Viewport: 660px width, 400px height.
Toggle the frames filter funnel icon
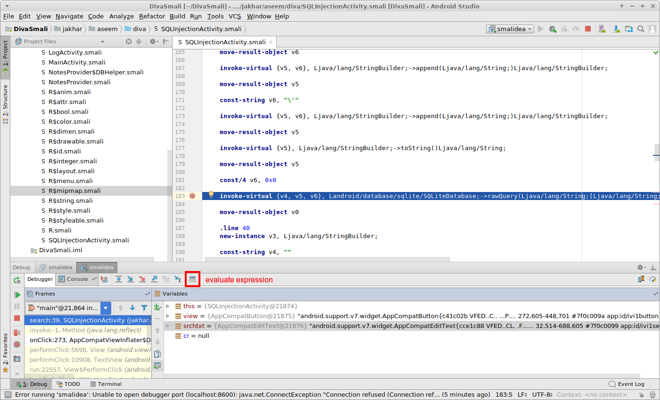click(x=144, y=308)
